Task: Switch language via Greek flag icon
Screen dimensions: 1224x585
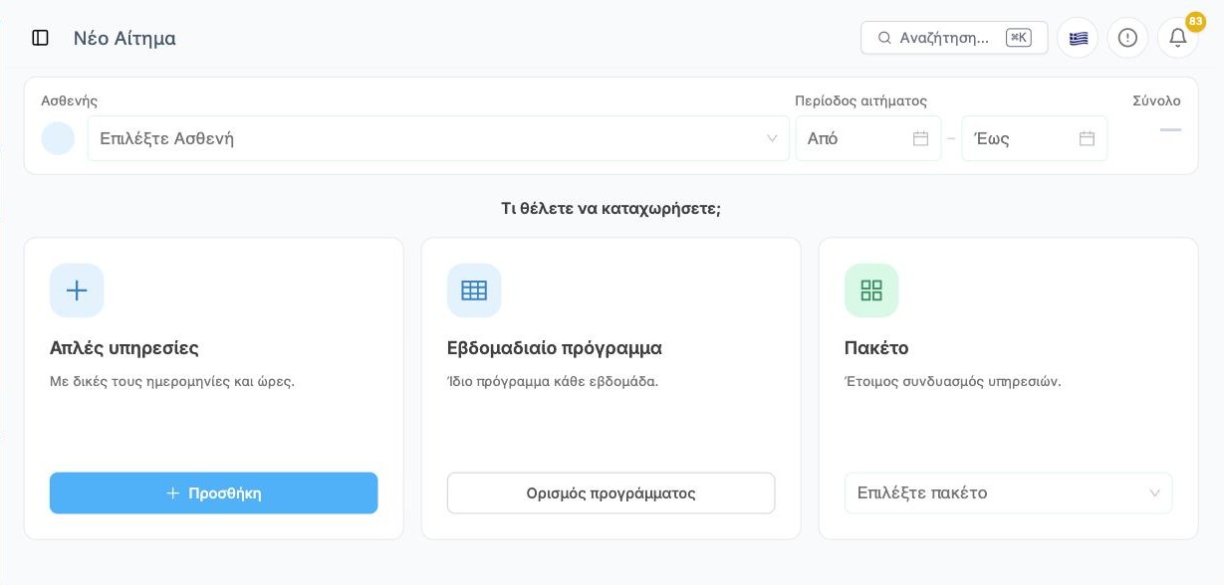Action: pyautogui.click(x=1078, y=38)
